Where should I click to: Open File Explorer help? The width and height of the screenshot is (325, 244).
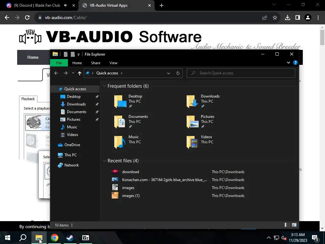tap(295, 63)
